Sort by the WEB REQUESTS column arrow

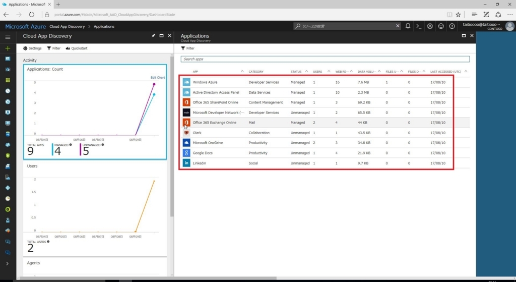click(351, 71)
